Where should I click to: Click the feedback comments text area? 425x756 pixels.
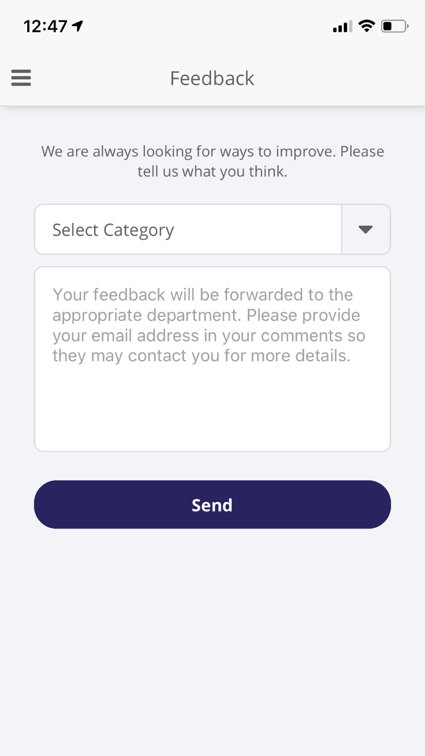tap(212, 359)
